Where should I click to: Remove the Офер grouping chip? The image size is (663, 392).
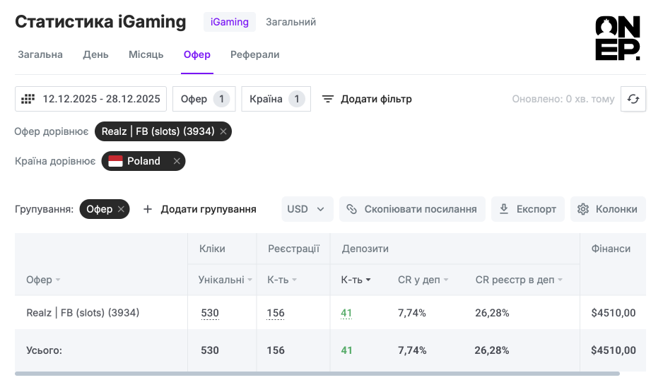121,209
